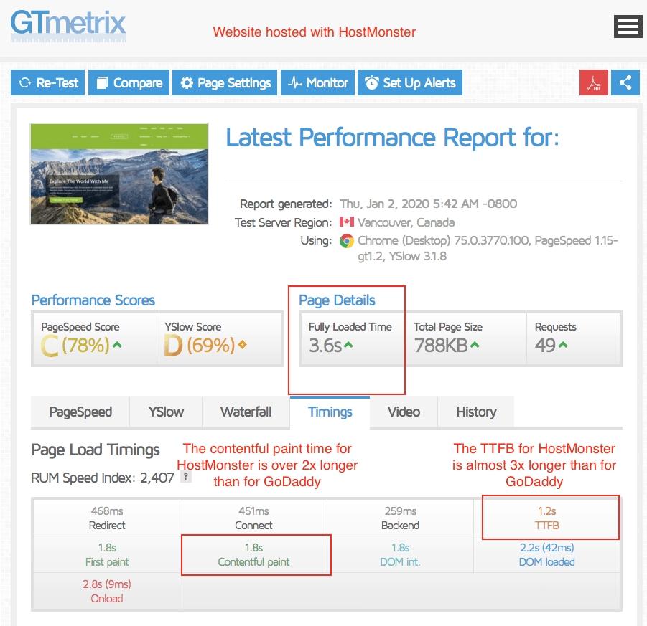647x626 pixels.
Task: Click the Monitor button
Action: point(317,82)
